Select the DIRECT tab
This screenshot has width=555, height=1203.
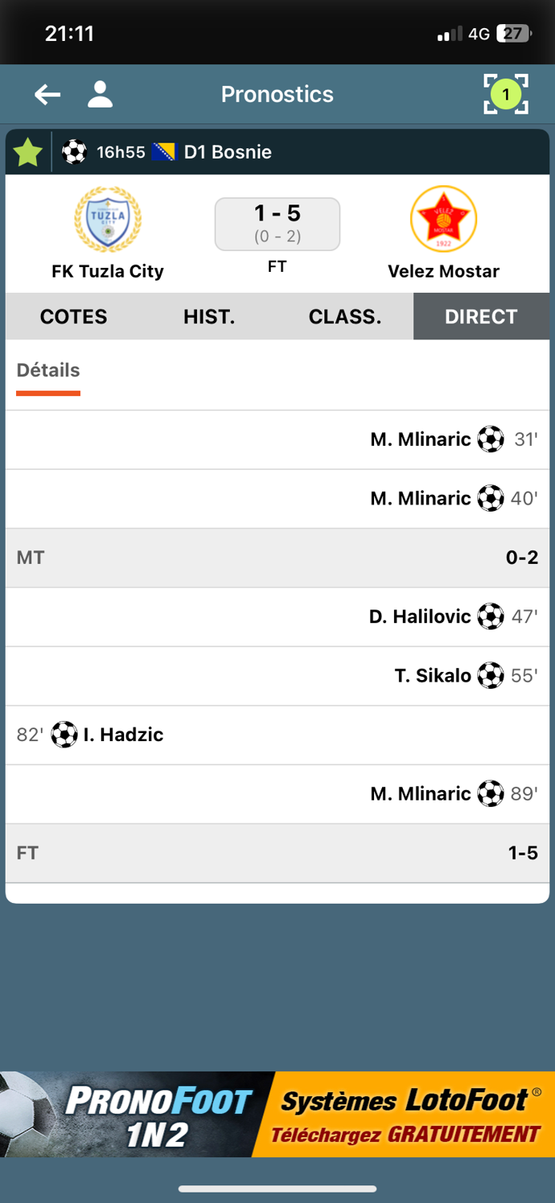click(x=481, y=317)
